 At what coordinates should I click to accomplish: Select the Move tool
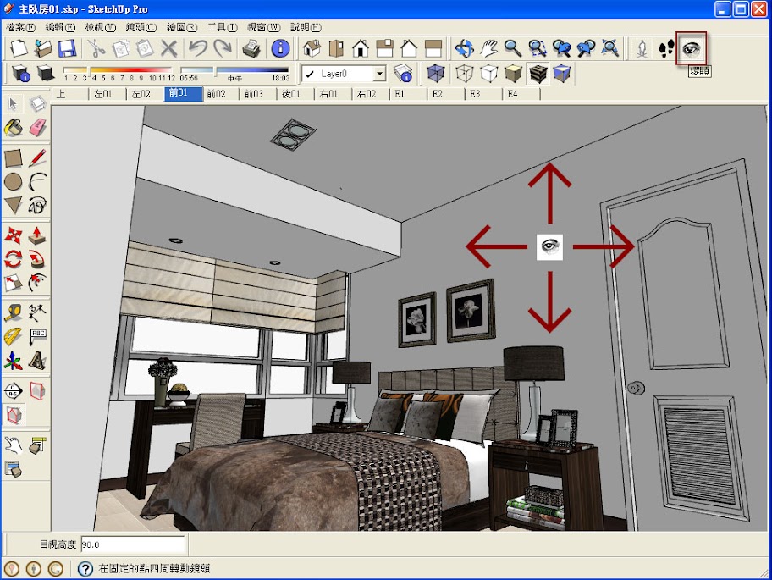[x=14, y=236]
